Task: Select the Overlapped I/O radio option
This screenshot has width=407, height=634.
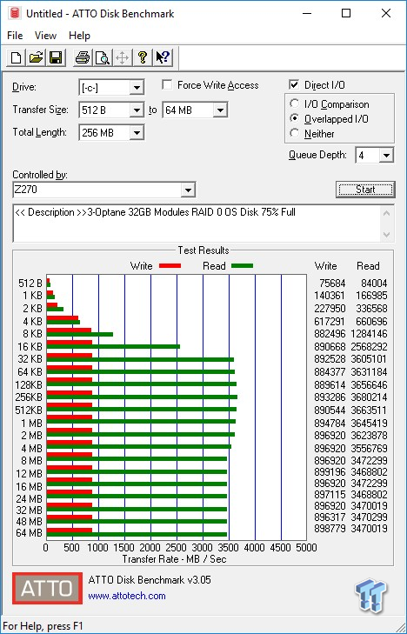Action: pos(294,119)
